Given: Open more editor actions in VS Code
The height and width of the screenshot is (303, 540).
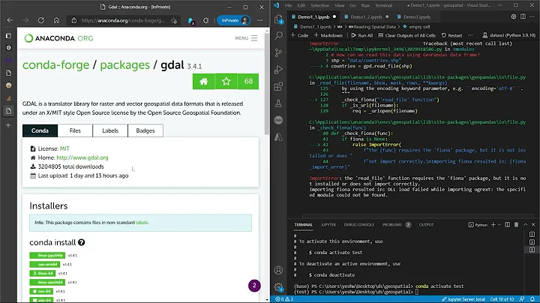Looking at the screenshot, I should click(x=532, y=16).
